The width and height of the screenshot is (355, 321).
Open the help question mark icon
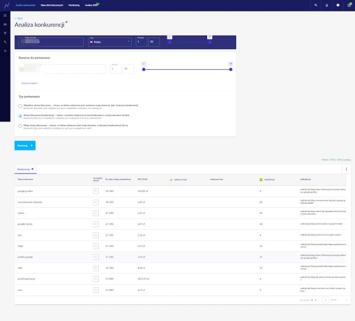(338, 5)
